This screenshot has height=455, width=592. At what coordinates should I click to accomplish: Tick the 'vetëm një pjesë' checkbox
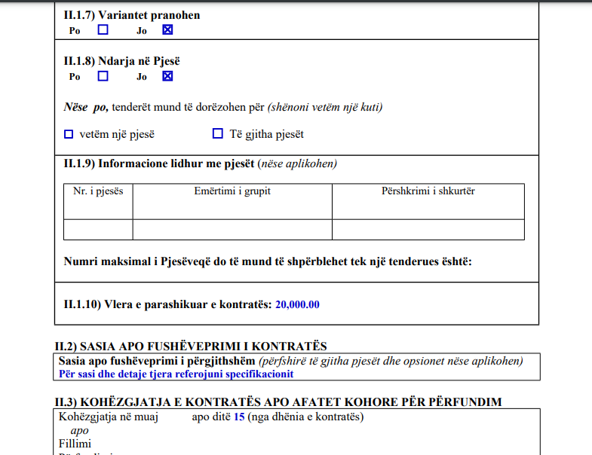(69, 134)
